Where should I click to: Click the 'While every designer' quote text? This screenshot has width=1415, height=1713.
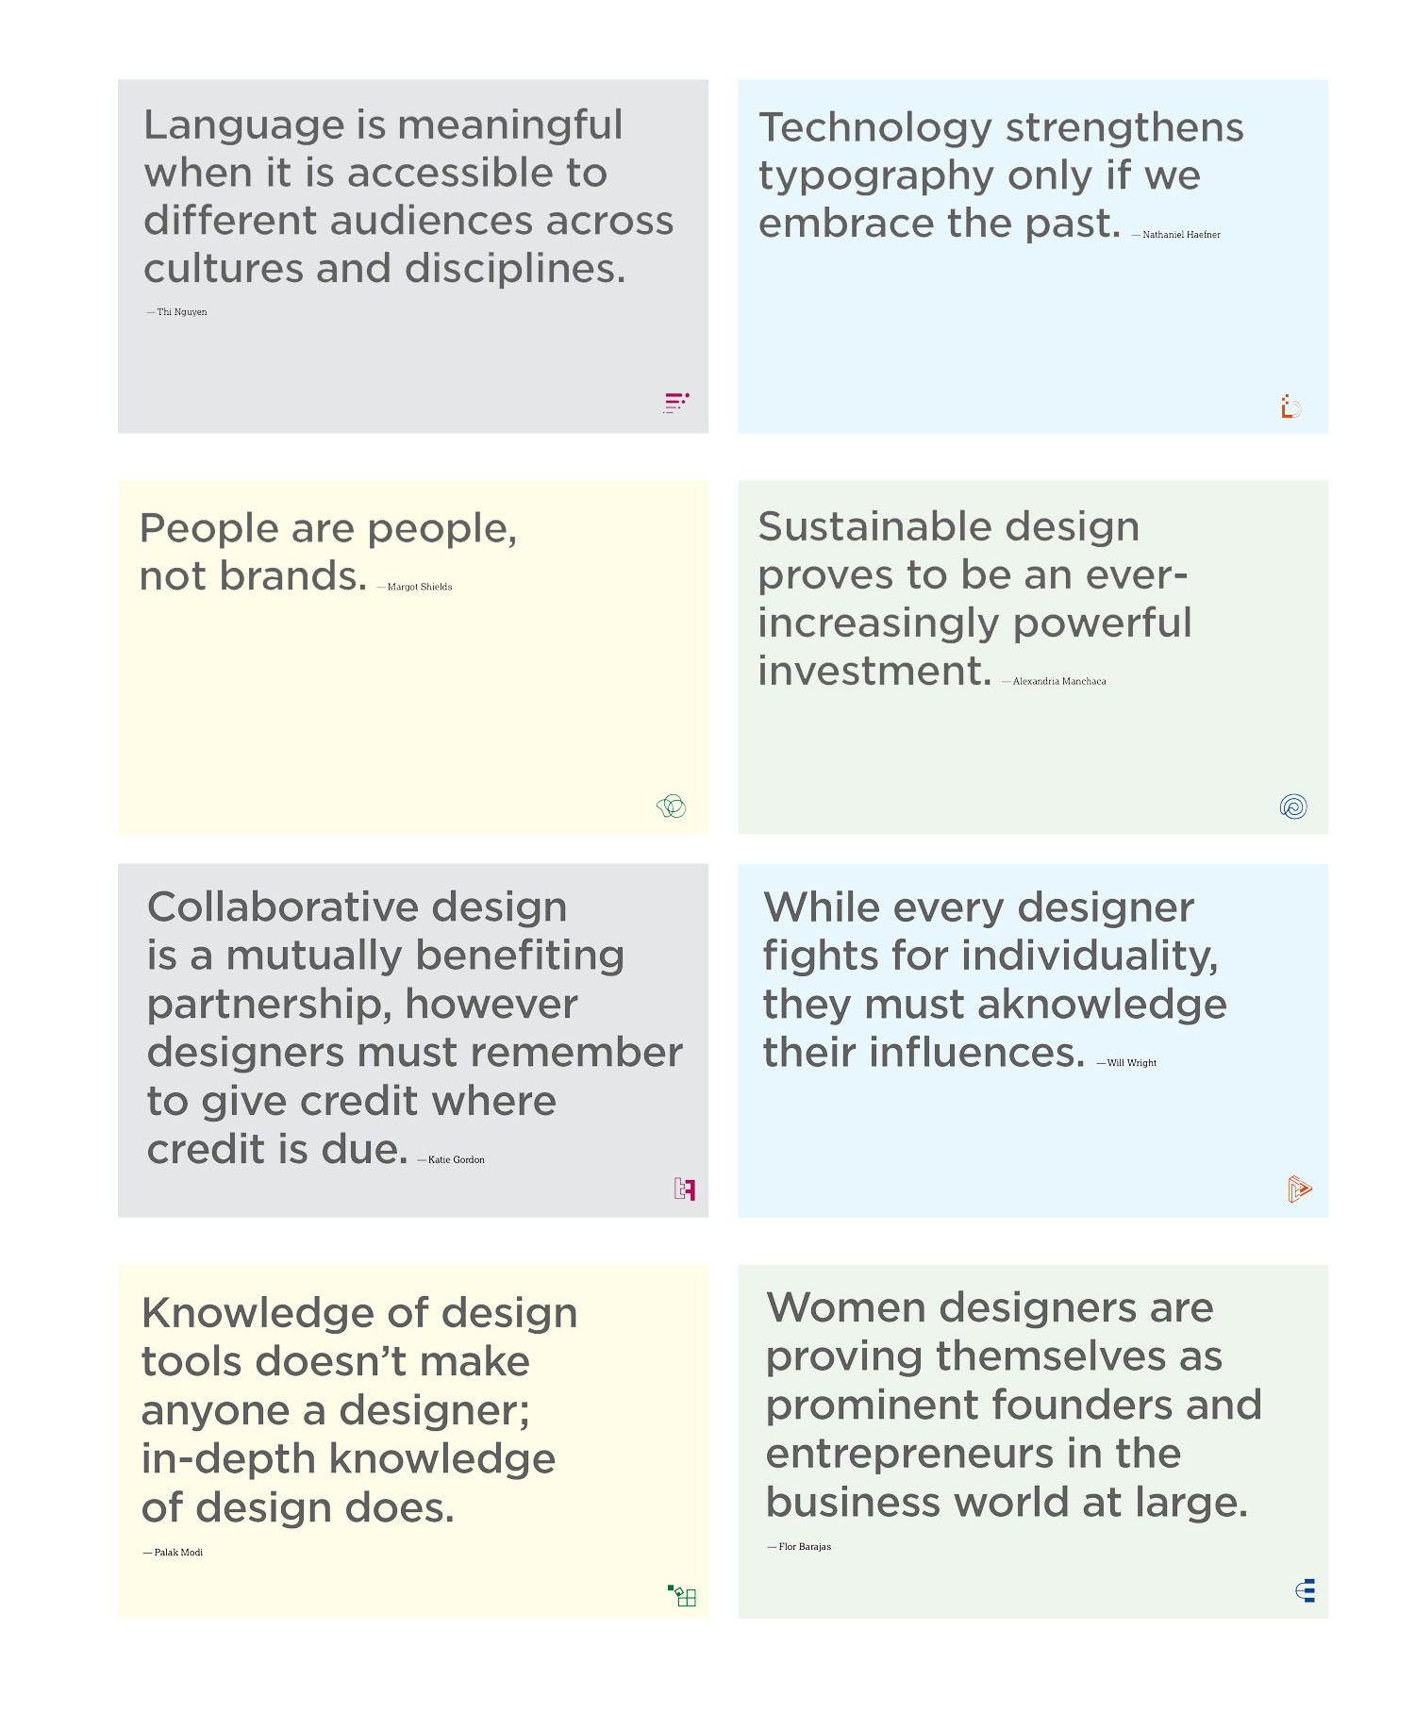[x=994, y=979]
